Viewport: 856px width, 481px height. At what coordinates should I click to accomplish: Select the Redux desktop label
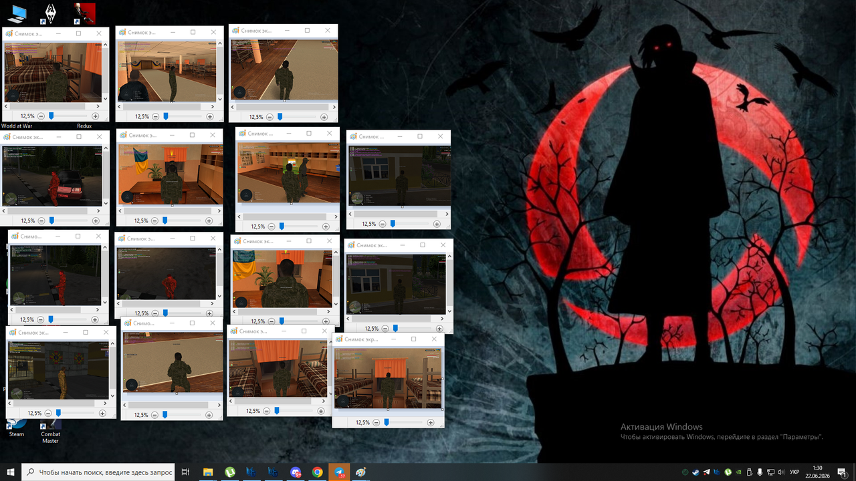coord(84,126)
